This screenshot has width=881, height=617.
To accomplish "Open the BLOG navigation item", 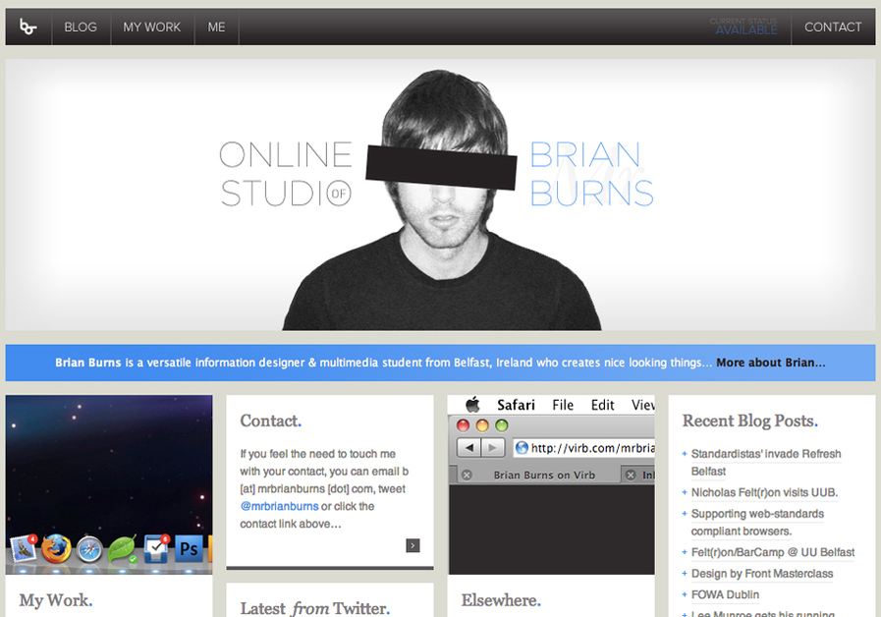I will point(81,27).
